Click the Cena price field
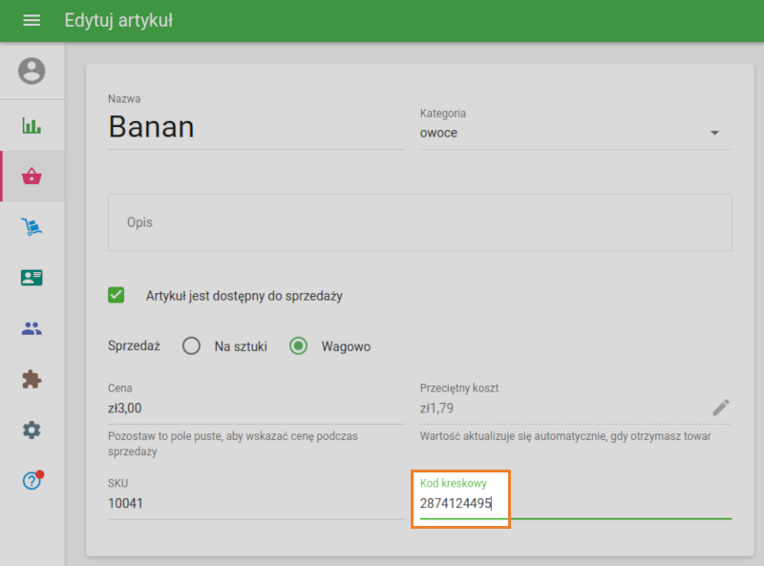 (x=256, y=409)
